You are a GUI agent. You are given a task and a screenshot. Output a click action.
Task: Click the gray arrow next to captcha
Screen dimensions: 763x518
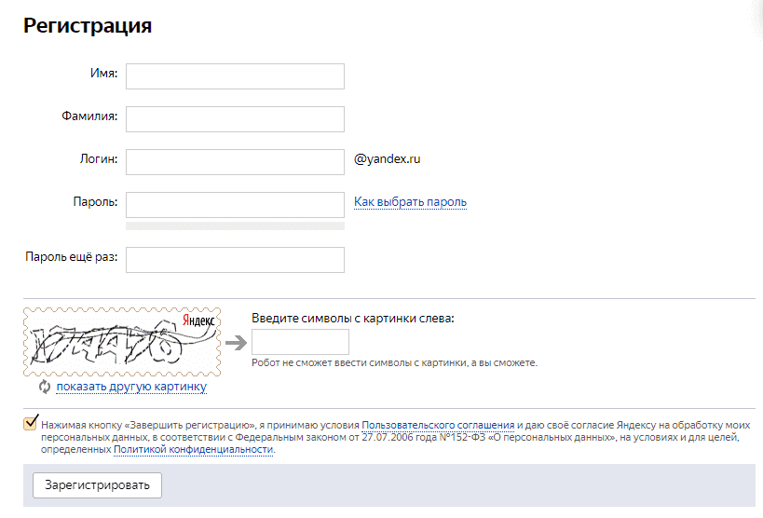pyautogui.click(x=237, y=342)
